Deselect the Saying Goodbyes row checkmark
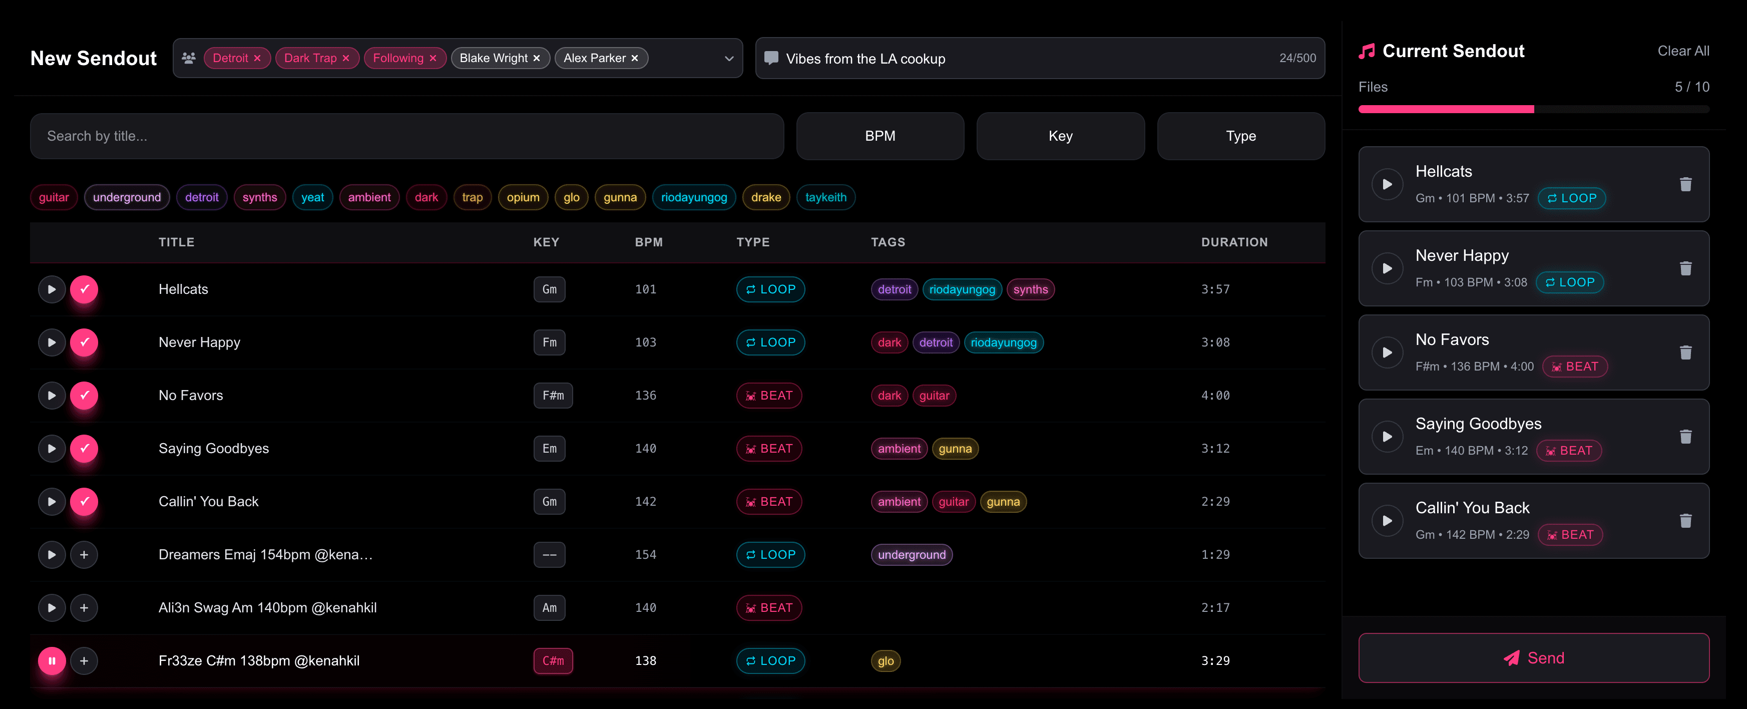The height and width of the screenshot is (709, 1747). 84,449
